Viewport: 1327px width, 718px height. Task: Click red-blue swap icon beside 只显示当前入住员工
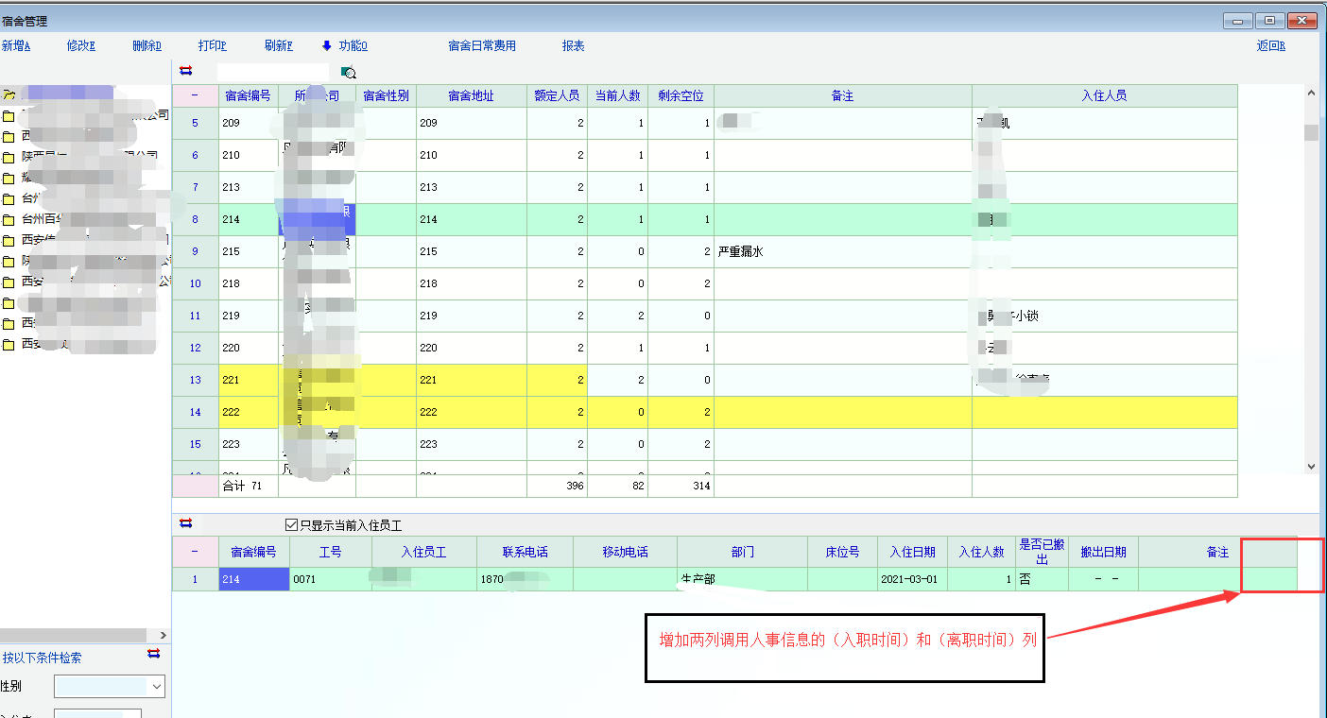185,523
